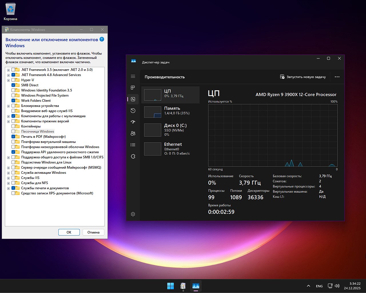Select the Память performance tab
366x293 pixels.
pos(171,111)
